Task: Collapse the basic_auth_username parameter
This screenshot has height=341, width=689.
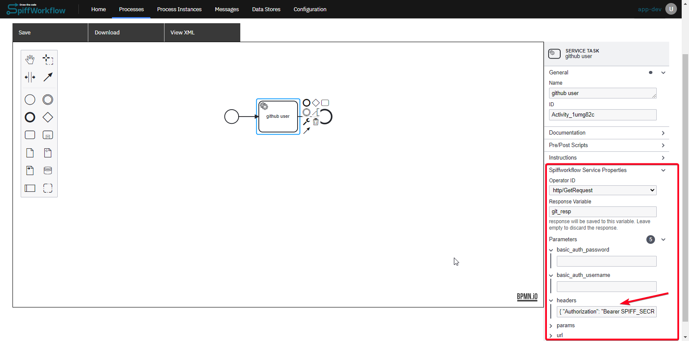Action: click(551, 275)
